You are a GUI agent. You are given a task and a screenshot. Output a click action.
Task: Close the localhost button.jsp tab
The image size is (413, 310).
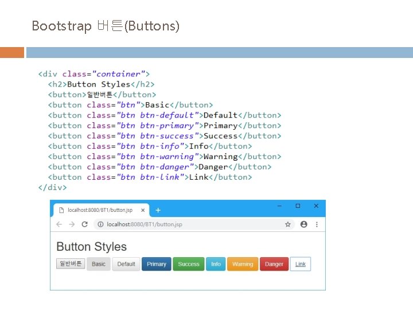pyautogui.click(x=143, y=210)
